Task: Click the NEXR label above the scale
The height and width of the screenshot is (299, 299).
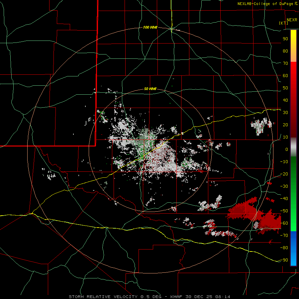Action: point(292,20)
